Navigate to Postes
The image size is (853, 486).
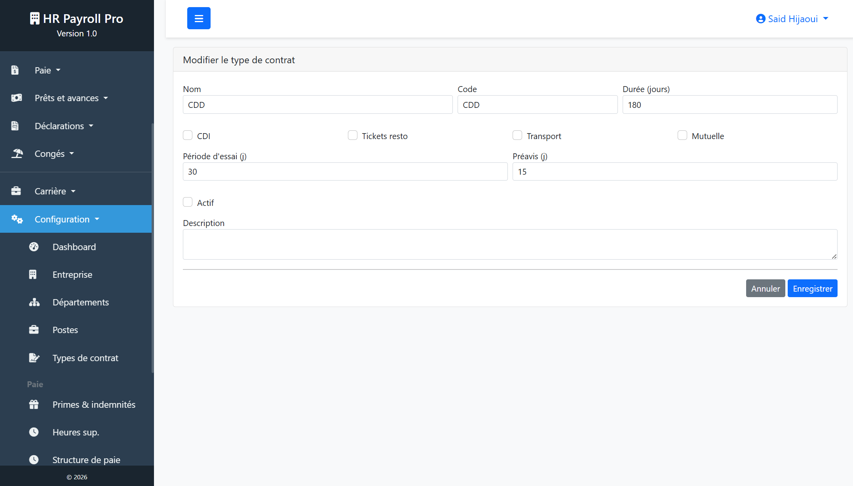tap(76, 330)
